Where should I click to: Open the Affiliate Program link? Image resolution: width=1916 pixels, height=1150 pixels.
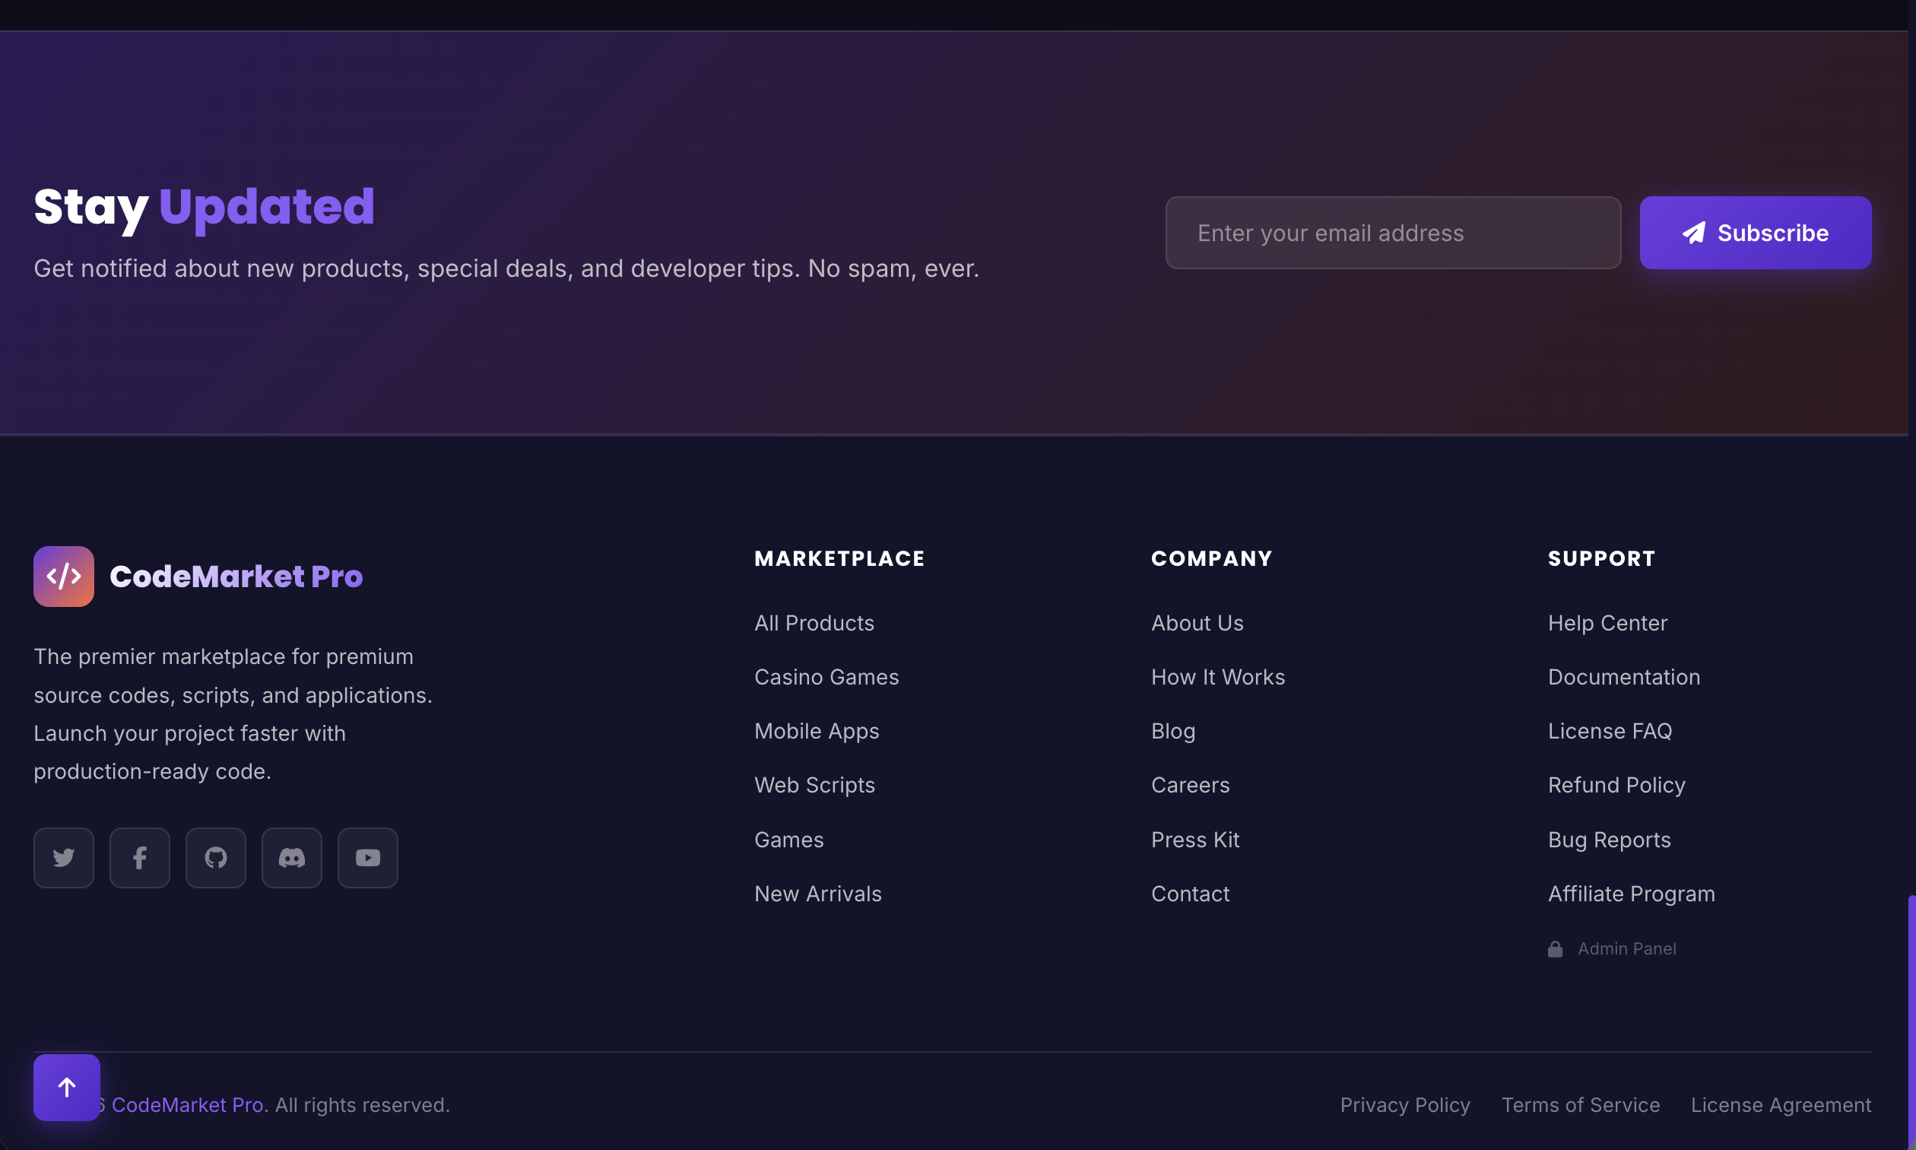click(x=1630, y=894)
